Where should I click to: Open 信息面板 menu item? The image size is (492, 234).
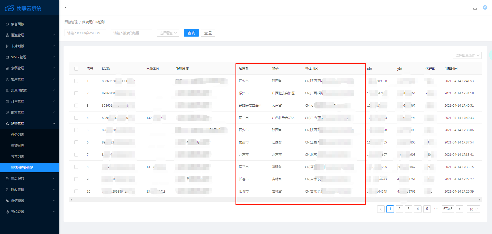(x=29, y=24)
